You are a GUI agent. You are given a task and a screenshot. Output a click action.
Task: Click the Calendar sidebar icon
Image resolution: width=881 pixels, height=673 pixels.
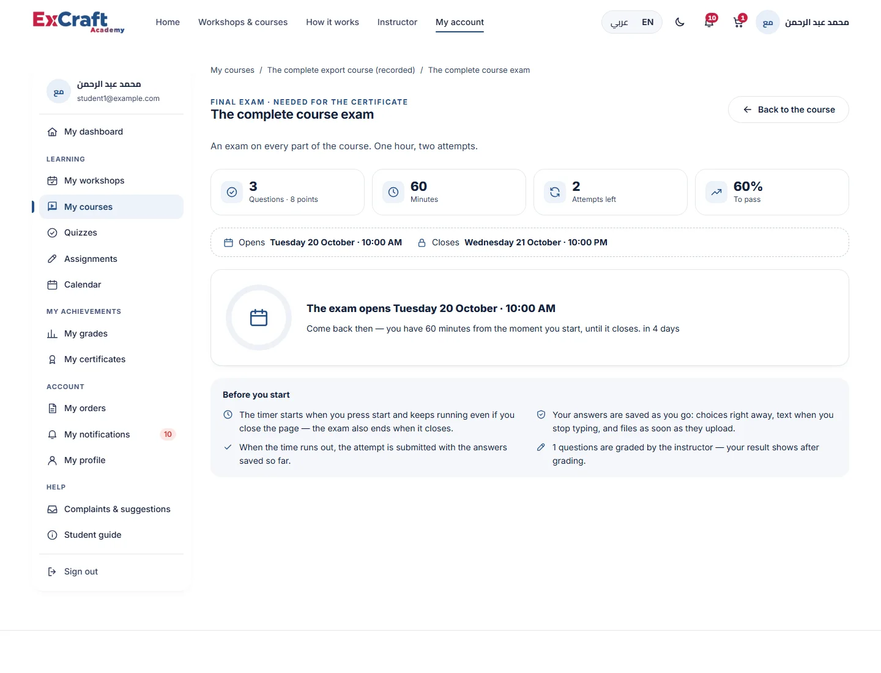(x=52, y=284)
